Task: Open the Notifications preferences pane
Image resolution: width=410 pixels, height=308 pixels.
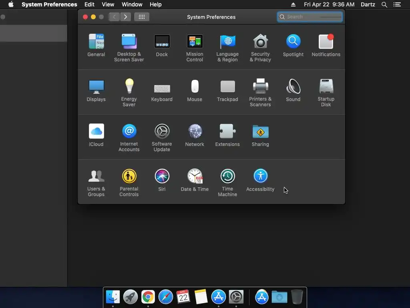Action: 326,45
